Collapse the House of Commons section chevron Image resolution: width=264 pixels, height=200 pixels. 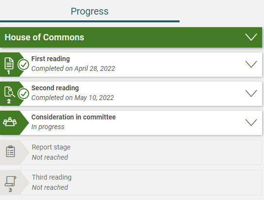pos(251,37)
